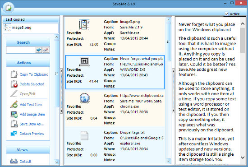Click preview pane scrollbar down arrow
Image resolution: width=248 pixels, height=167 pixels.
point(243,157)
